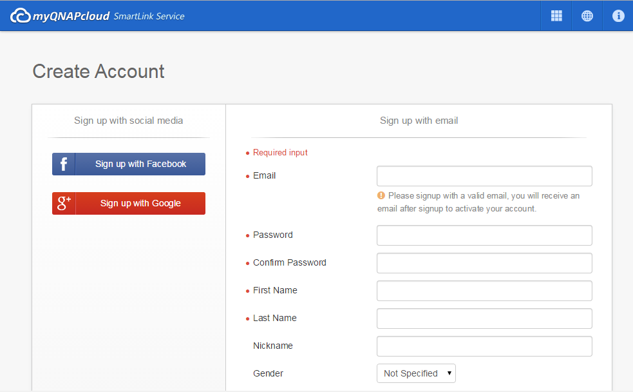This screenshot has height=392, width=633.
Task: Click the Sign up with email heading
Action: (419, 121)
